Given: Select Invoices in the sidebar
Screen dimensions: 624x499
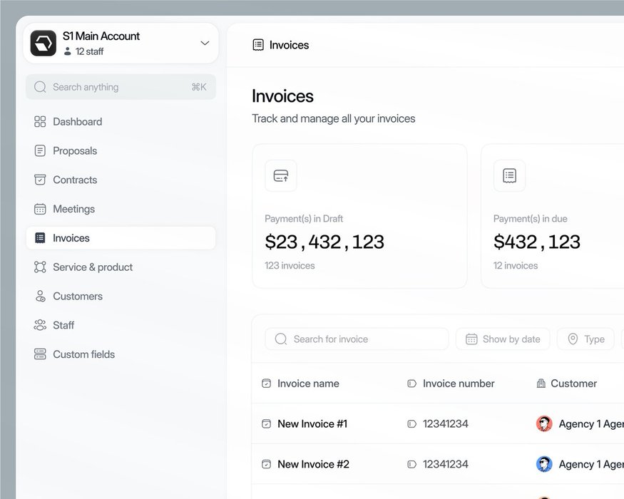Looking at the screenshot, I should [x=121, y=238].
